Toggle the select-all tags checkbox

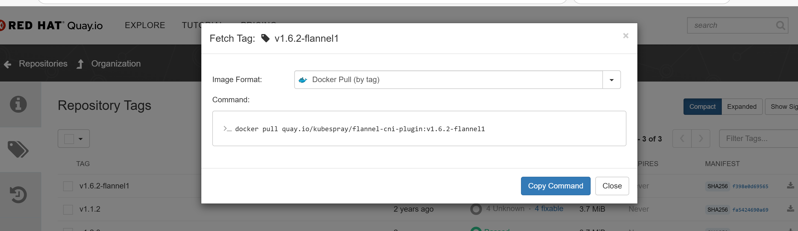click(69, 139)
